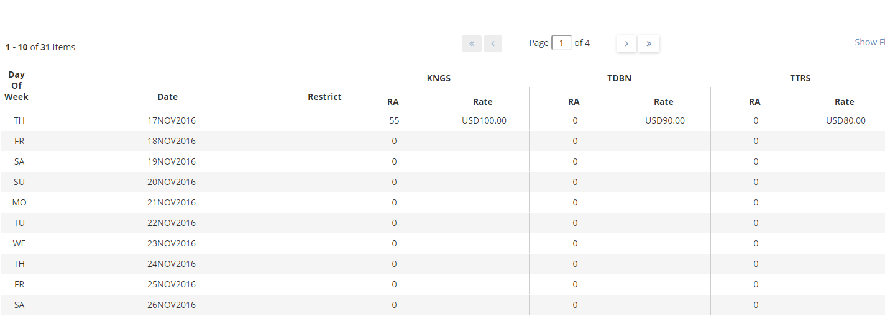Select the TTRS room type header

(800, 78)
